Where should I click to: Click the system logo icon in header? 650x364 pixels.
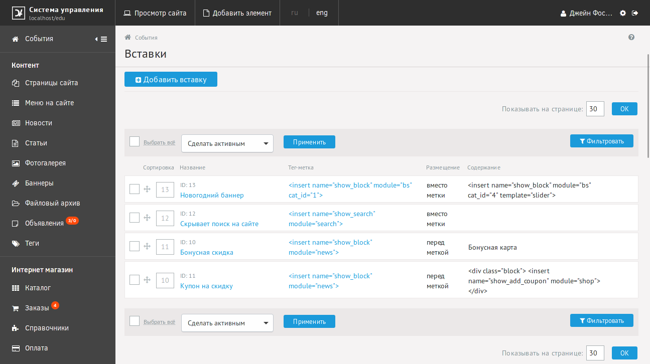[18, 13]
